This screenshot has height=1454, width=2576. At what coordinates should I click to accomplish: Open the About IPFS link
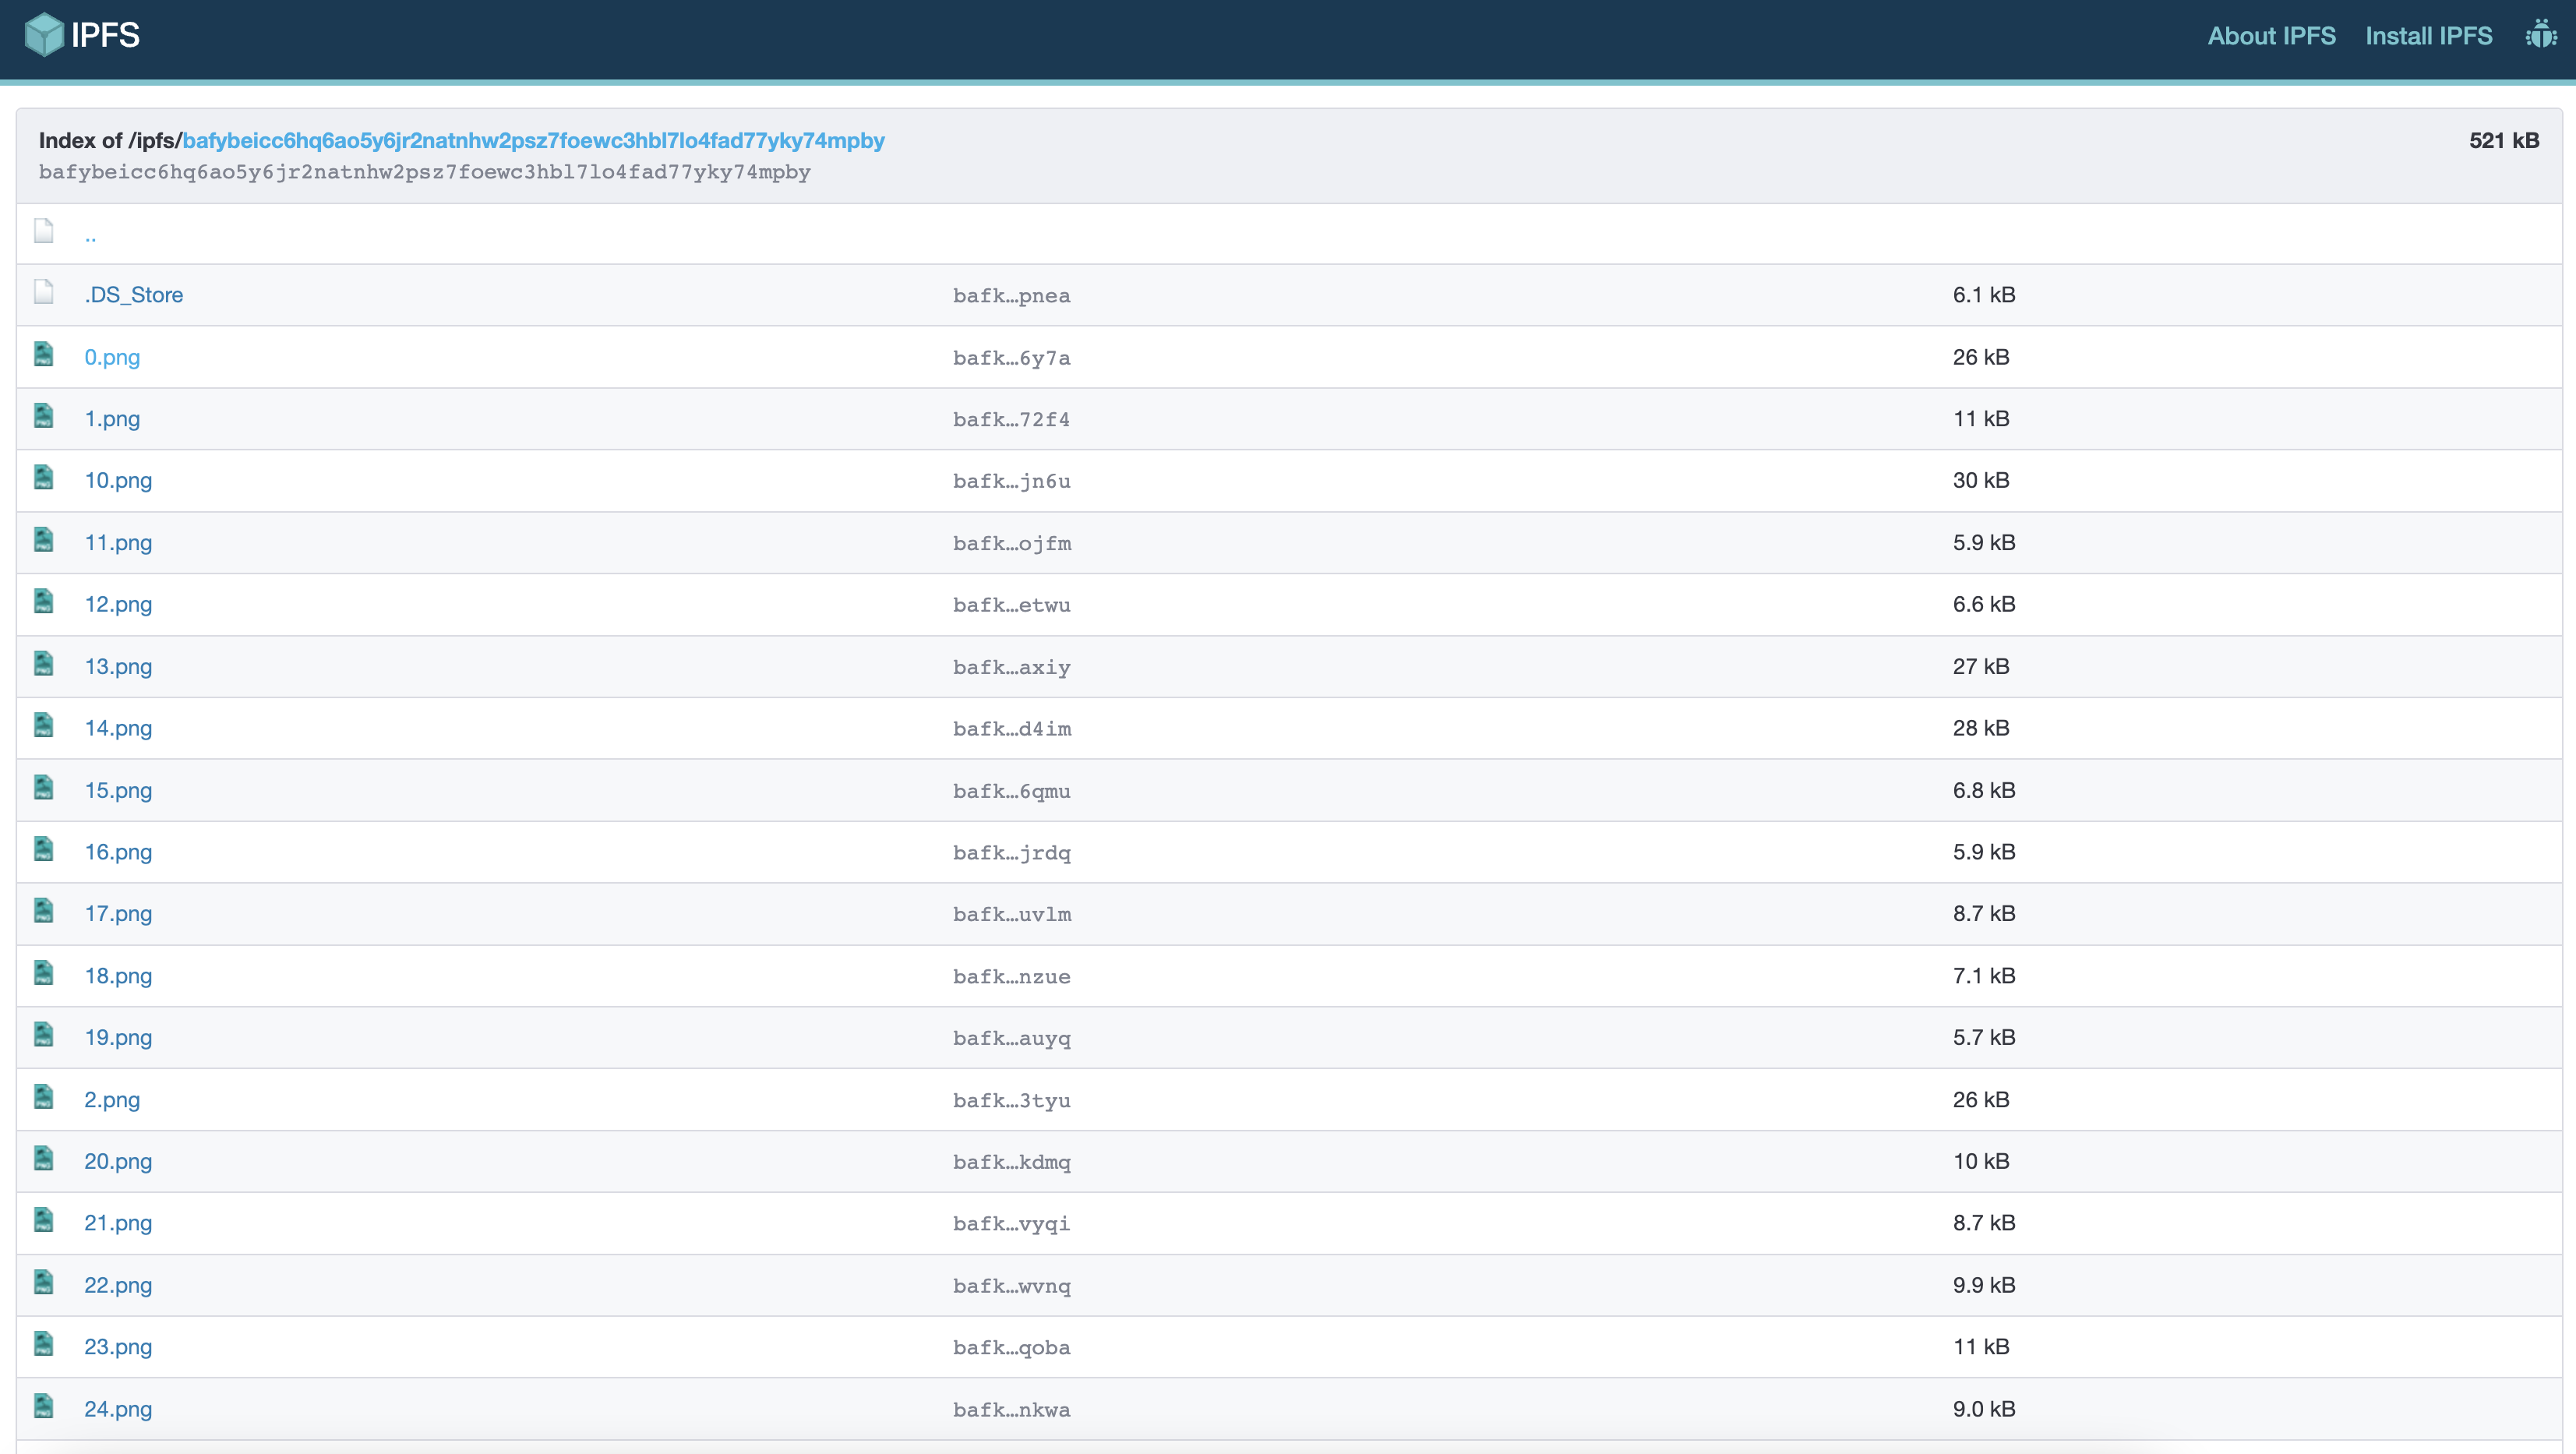tap(2271, 36)
